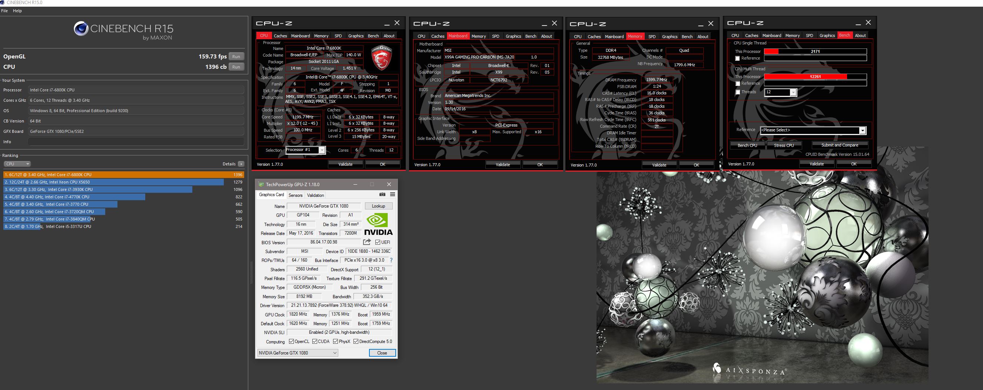Click the empty Info field in Cinebench
Image resolution: width=983 pixels, height=390 pixels.
pos(136,142)
